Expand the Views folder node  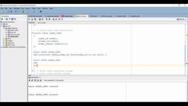tap(4, 39)
